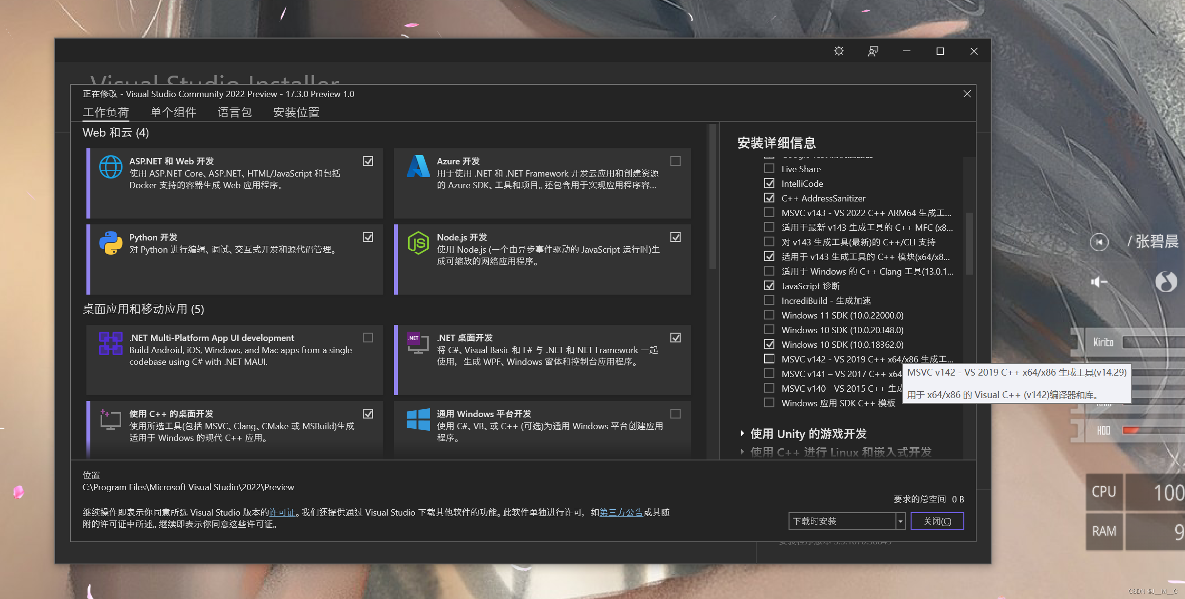This screenshot has width=1185, height=599.
Task: Click the workloads list vertical scrollbar
Action: point(713,197)
